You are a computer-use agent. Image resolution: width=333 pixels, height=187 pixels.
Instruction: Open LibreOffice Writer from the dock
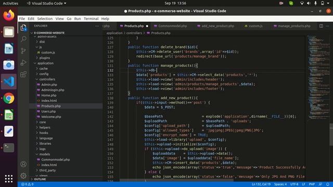pos(9,48)
